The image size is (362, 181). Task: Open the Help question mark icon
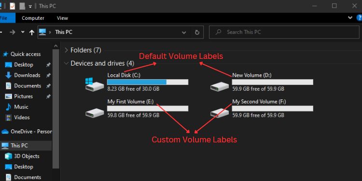pyautogui.click(x=359, y=18)
